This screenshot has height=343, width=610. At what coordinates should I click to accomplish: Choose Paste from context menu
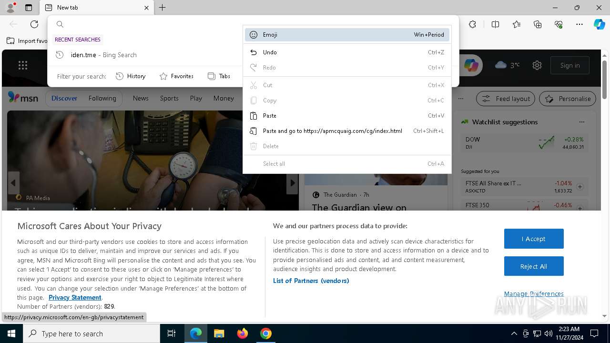coord(347,116)
